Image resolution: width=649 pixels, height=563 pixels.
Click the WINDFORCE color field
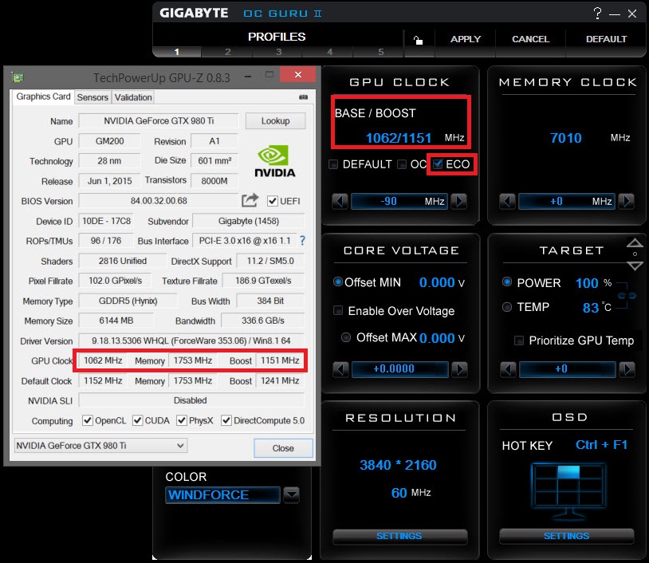(x=222, y=494)
